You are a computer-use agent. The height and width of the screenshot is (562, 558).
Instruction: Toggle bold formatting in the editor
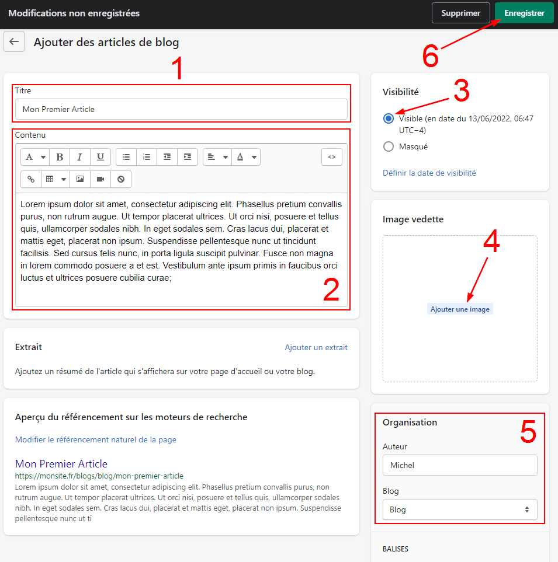pyautogui.click(x=60, y=157)
